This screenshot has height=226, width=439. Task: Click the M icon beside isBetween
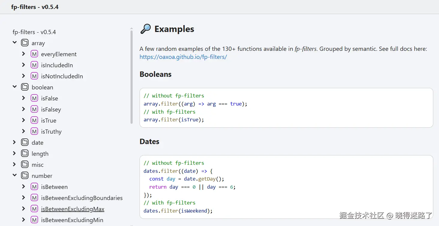pyautogui.click(x=35, y=187)
